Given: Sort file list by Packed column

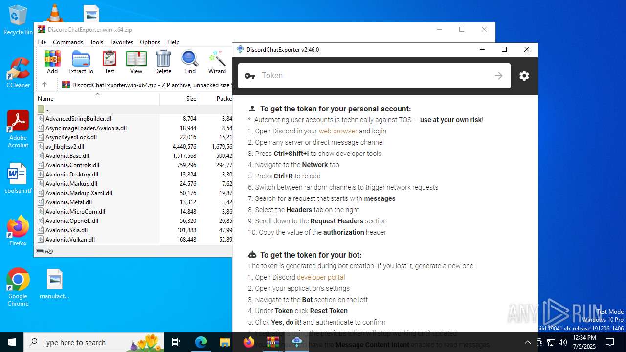Looking at the screenshot, I should 215,99.
